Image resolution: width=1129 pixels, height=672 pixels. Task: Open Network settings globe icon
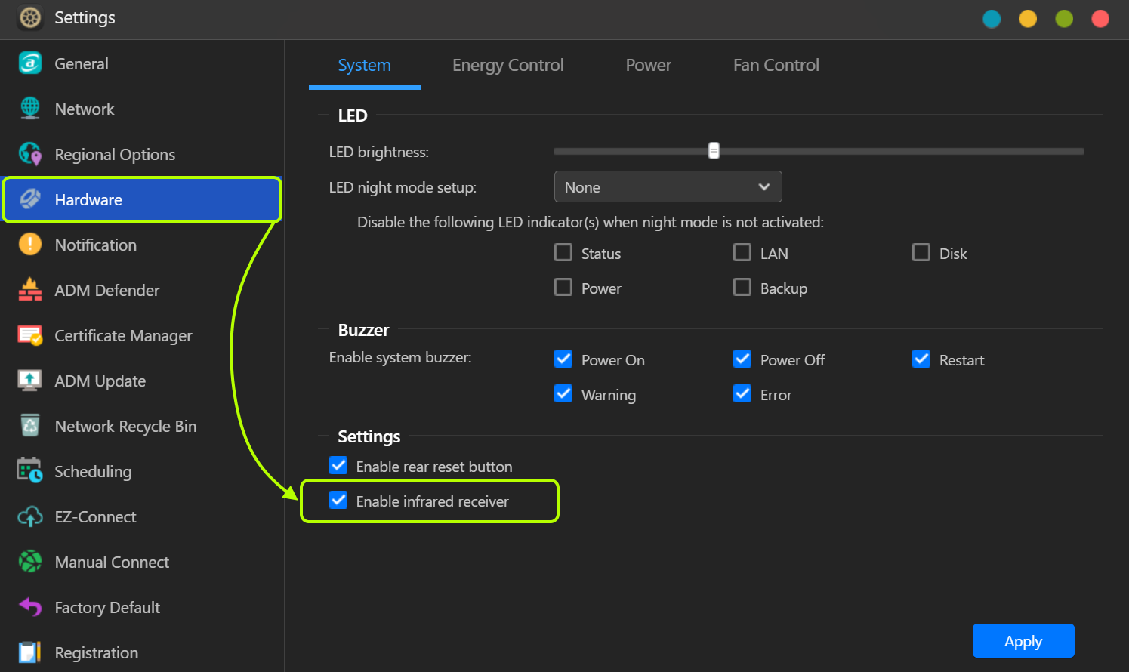(x=30, y=109)
